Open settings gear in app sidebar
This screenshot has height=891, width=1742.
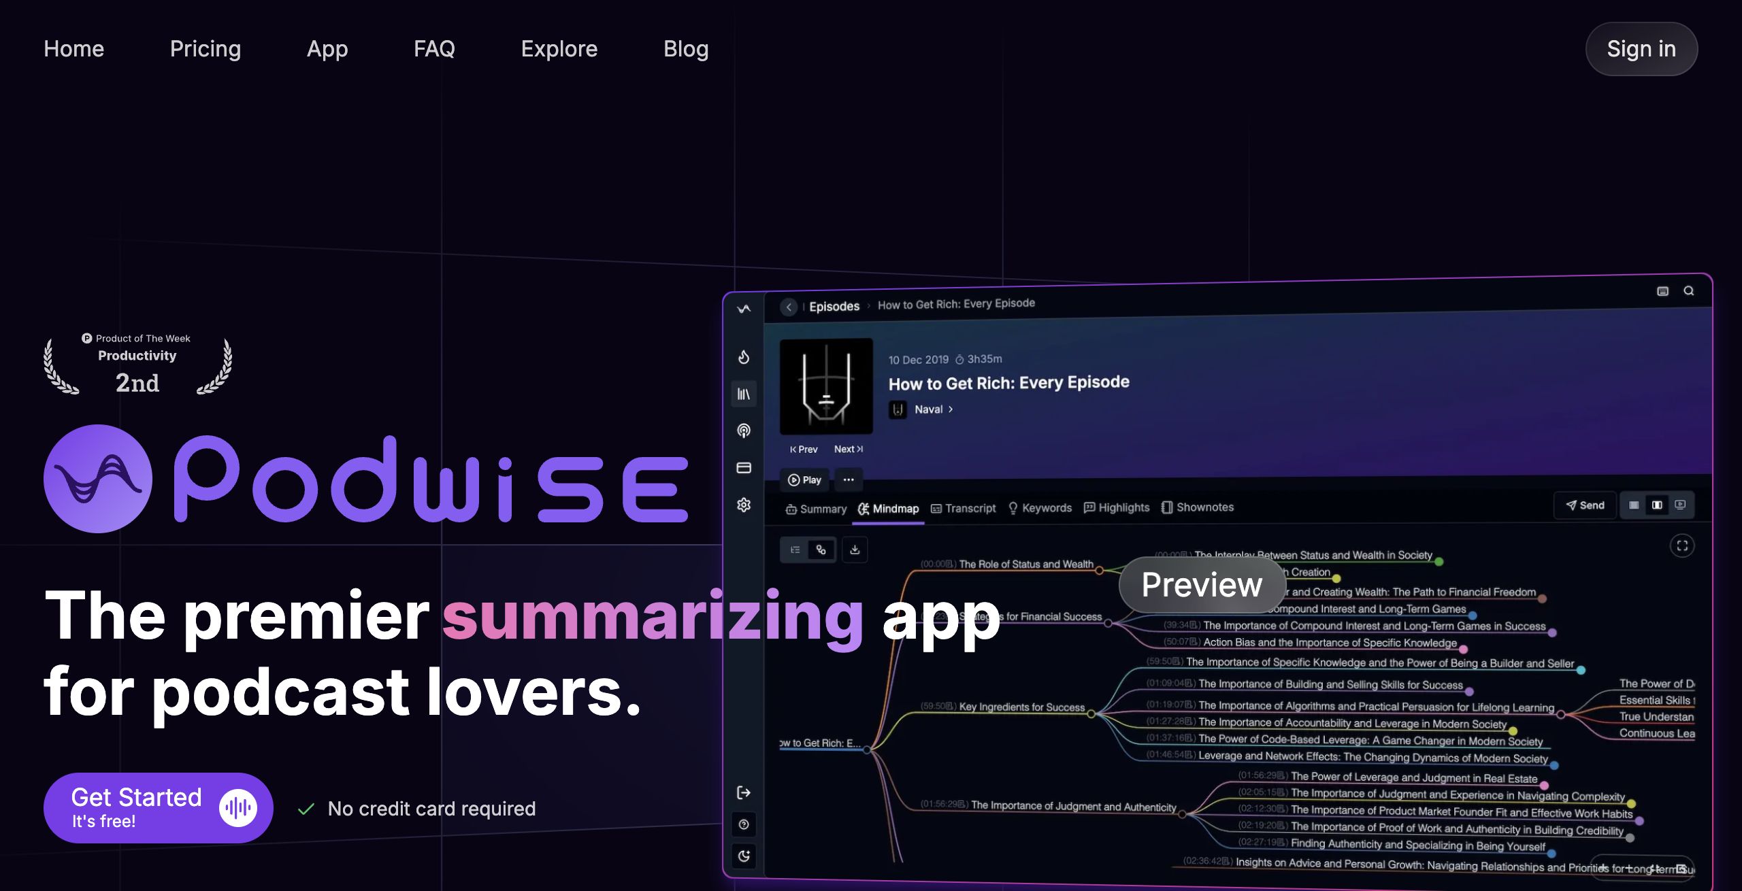744,505
